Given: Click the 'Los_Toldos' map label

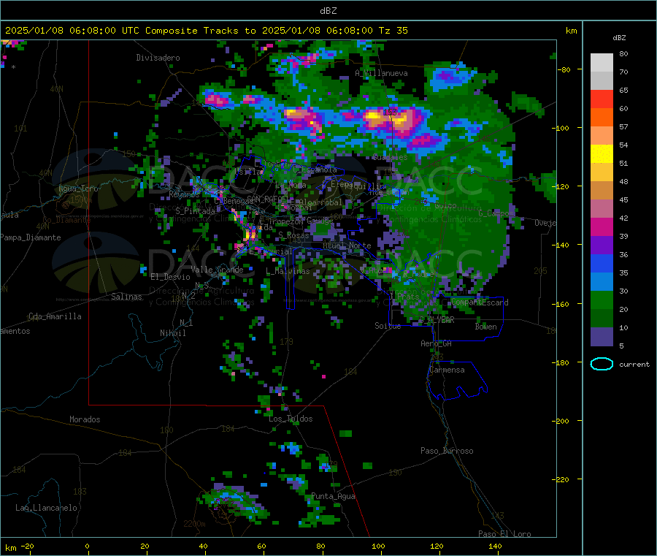Looking at the screenshot, I should pyautogui.click(x=291, y=419).
